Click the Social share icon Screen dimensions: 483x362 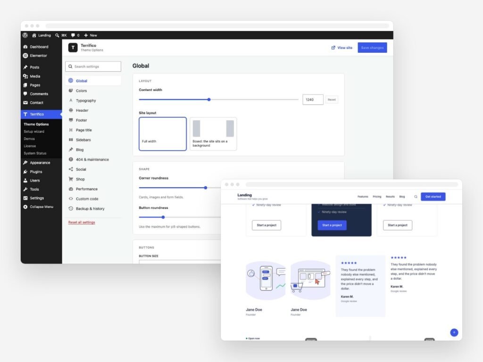coord(71,169)
